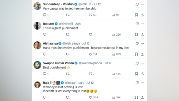Retweet Rooster's 'great punishment' tweet
The width and height of the screenshot is (179, 101).
pos(68,35)
